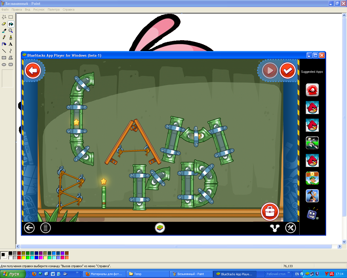This screenshot has width=347, height=278.
Task: Open the Рисунок menu in Paint
Action: [39, 10]
